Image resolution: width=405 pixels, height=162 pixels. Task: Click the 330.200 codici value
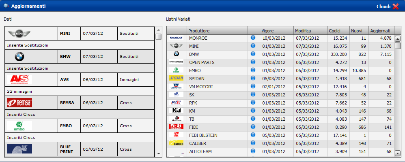[x=338, y=54]
